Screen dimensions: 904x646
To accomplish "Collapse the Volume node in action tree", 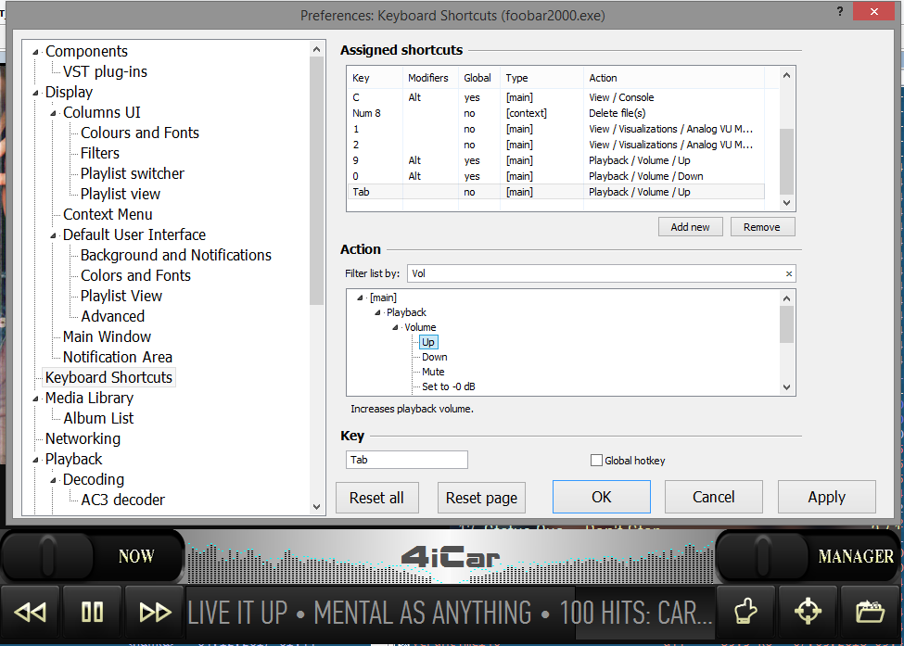I will click(x=394, y=328).
